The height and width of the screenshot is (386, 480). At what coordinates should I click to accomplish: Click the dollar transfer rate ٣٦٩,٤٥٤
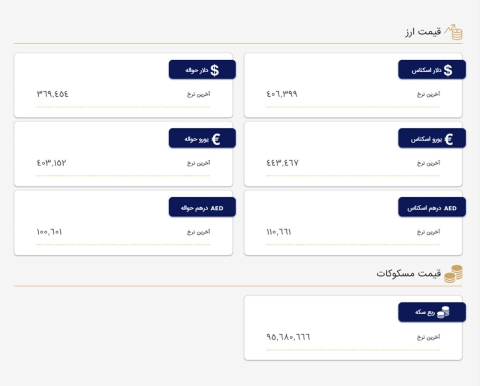pos(53,94)
